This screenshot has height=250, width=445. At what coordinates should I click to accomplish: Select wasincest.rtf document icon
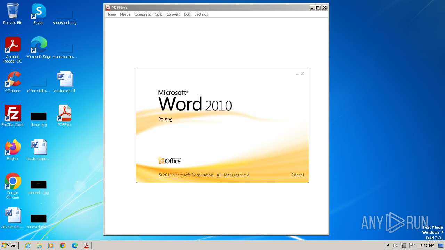65,82
